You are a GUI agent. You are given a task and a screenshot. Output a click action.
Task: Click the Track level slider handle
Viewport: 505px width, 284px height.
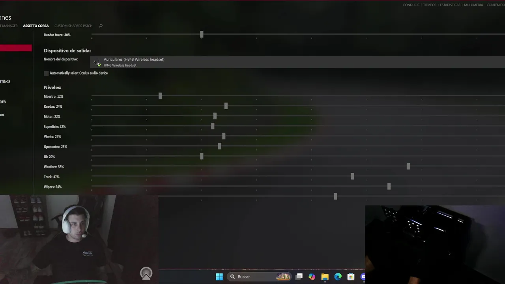coord(352,176)
